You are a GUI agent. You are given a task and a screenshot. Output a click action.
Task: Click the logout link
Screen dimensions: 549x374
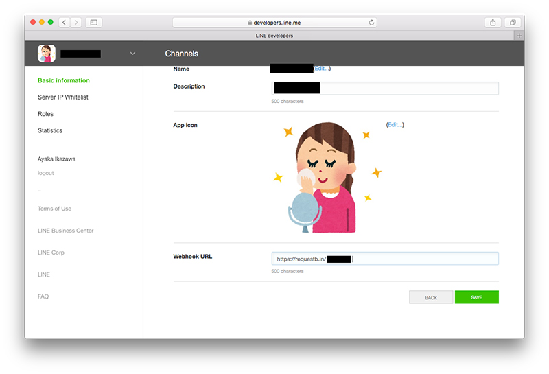(x=46, y=173)
